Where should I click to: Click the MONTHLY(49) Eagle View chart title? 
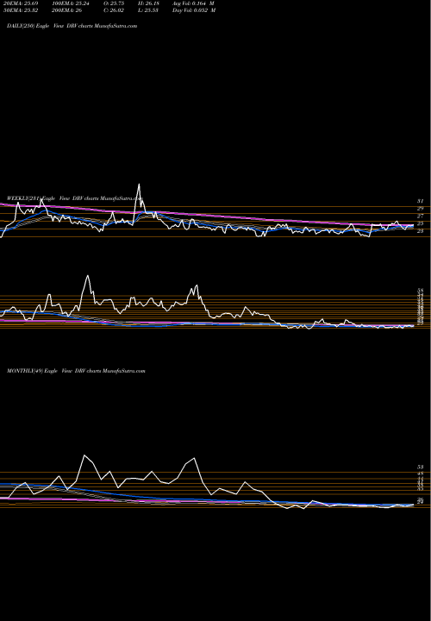[x=76, y=371]
